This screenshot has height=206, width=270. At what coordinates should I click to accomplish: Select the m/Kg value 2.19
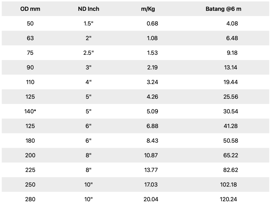152,68
